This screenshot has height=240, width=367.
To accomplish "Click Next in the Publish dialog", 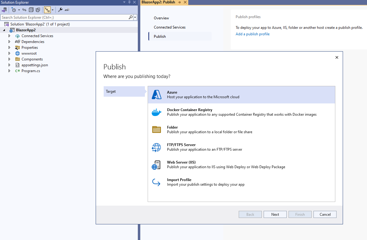I will (275, 214).
